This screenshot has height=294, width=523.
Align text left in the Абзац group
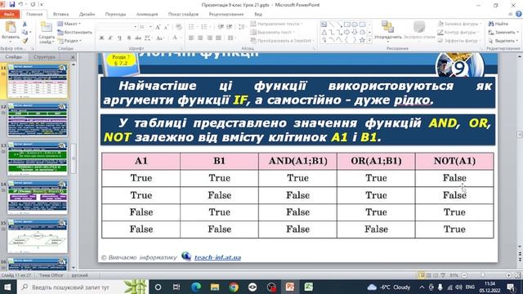coord(191,38)
